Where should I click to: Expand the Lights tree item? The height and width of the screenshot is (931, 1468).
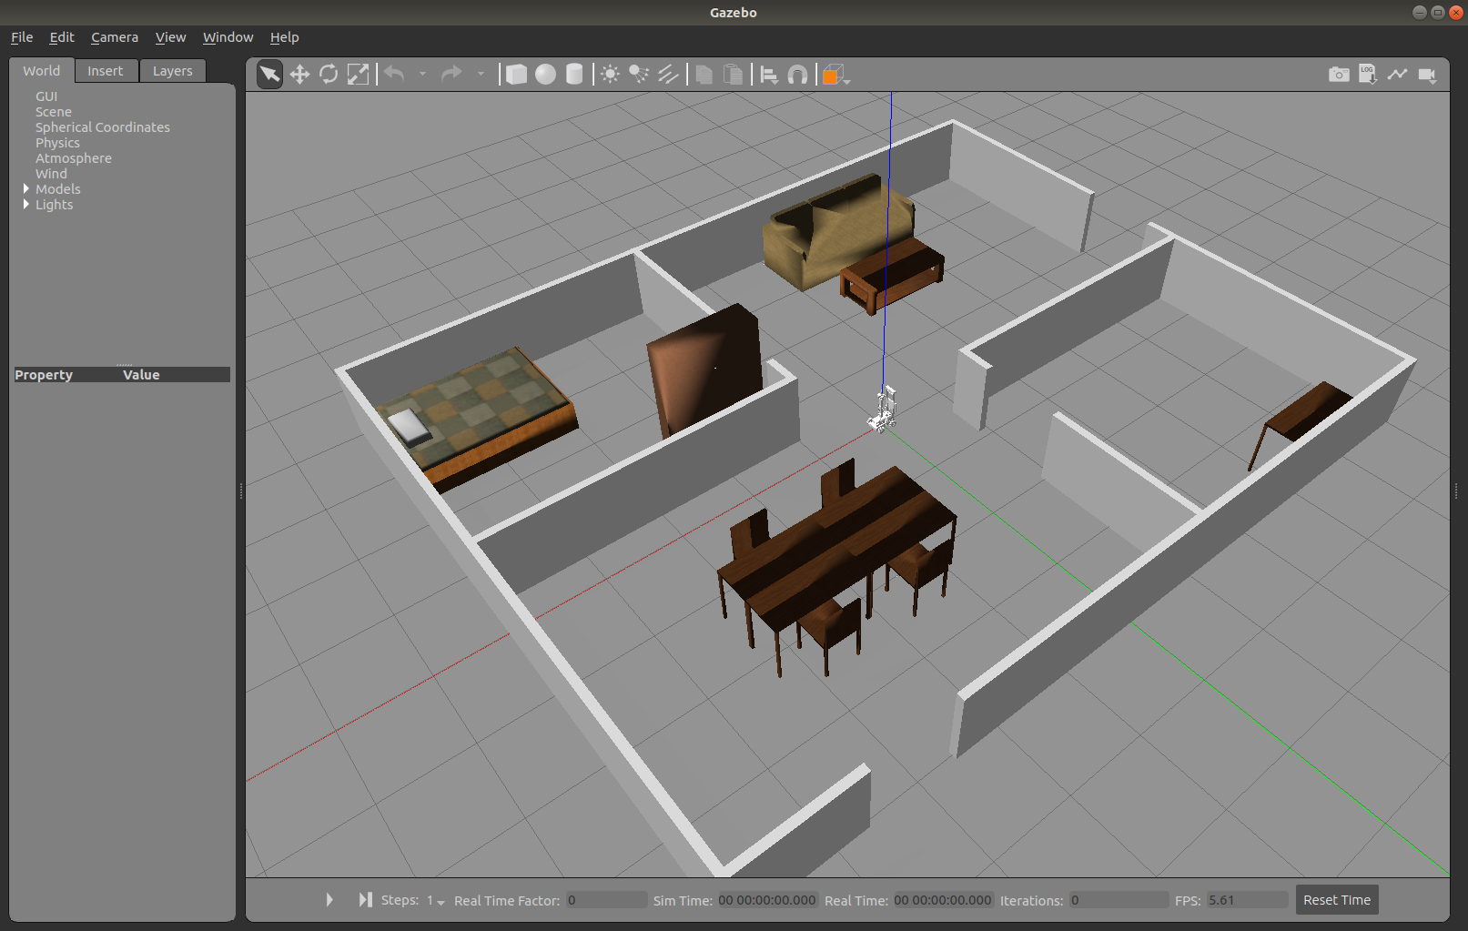click(25, 204)
